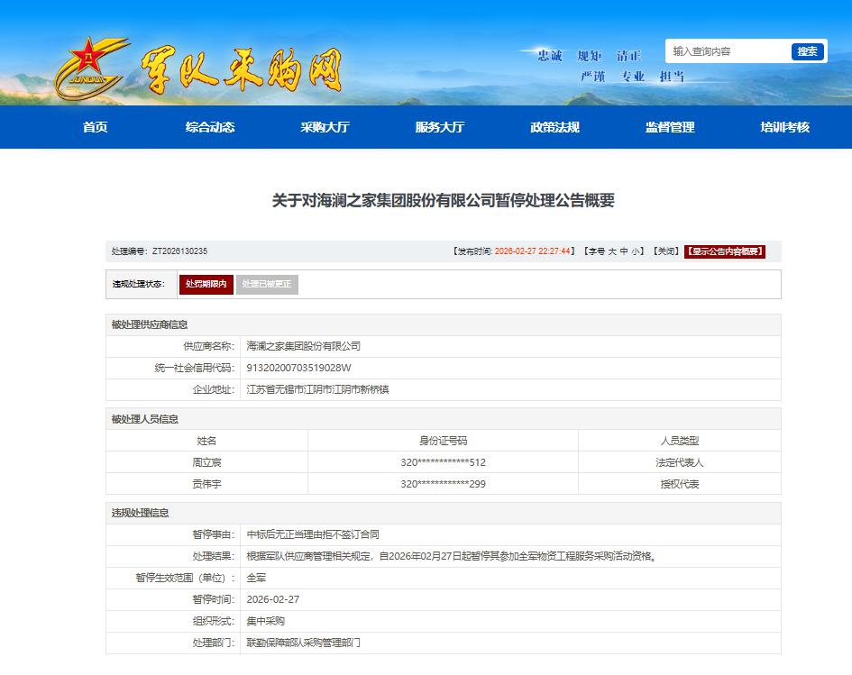This screenshot has width=852, height=675.
Task: Click the 搜索 search button
Action: (x=808, y=51)
